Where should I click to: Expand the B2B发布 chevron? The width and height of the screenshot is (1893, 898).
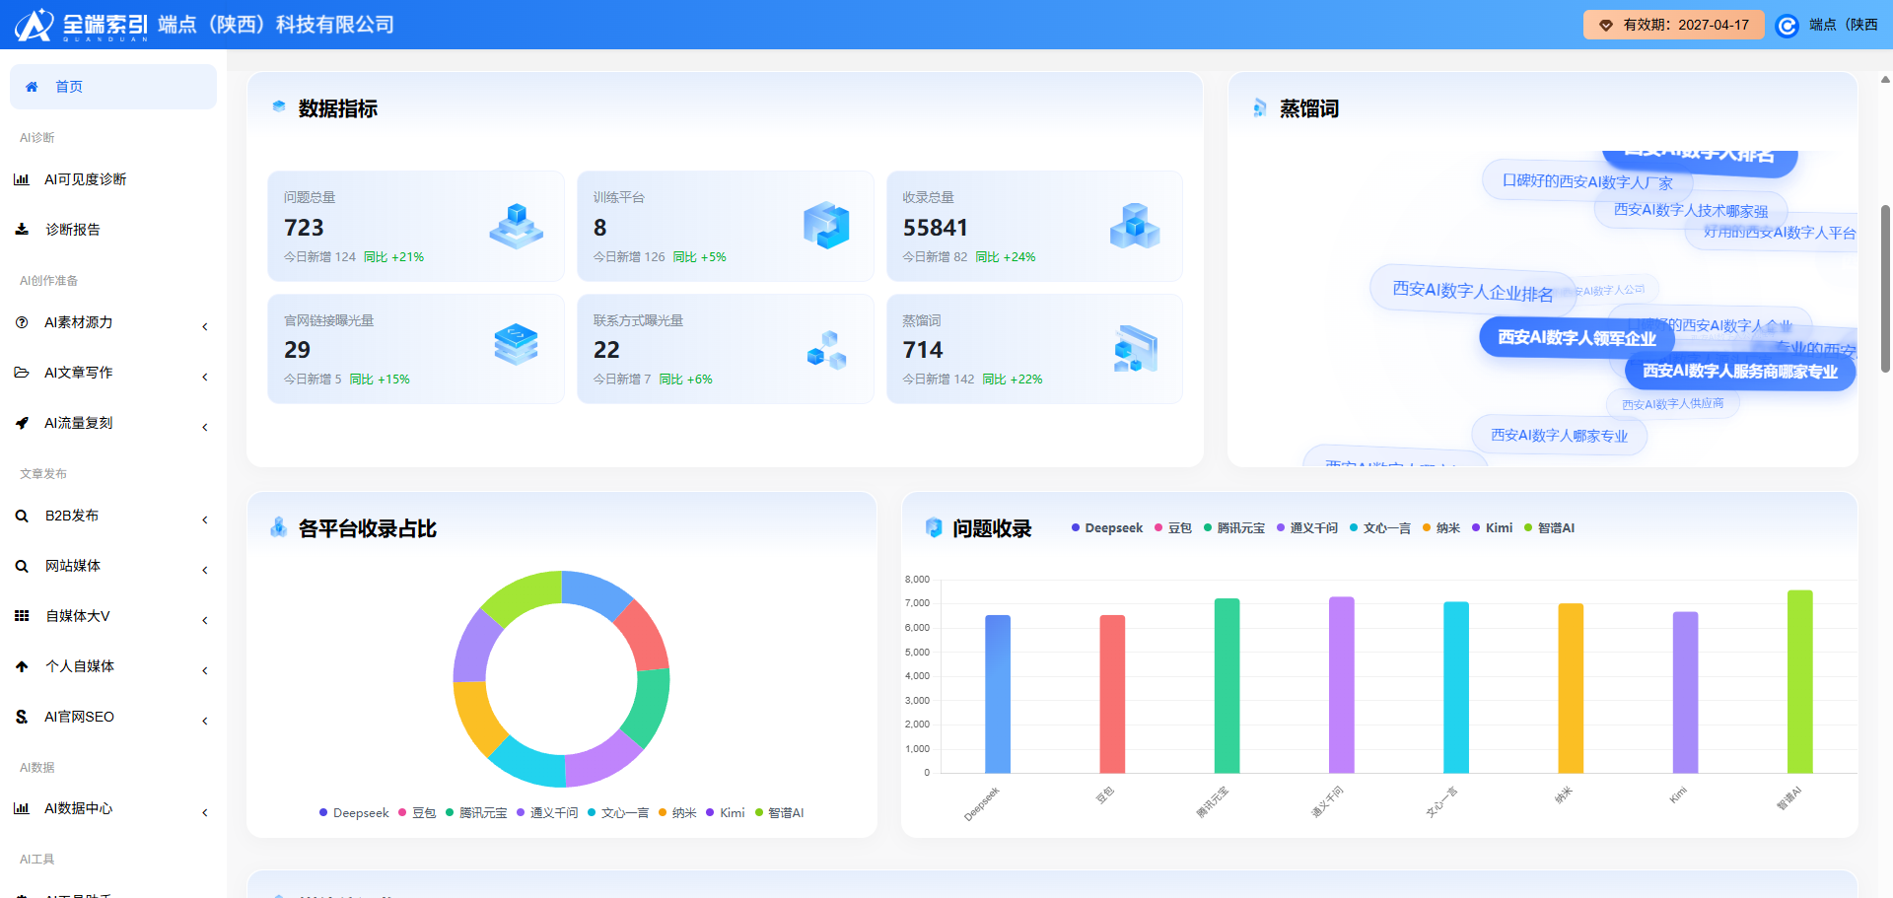tap(204, 519)
